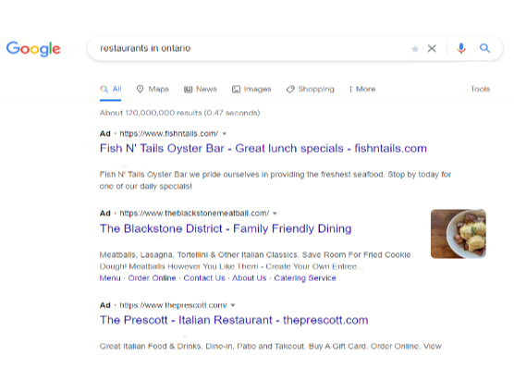Select the All results tab
The image size is (514, 368).
click(x=111, y=89)
